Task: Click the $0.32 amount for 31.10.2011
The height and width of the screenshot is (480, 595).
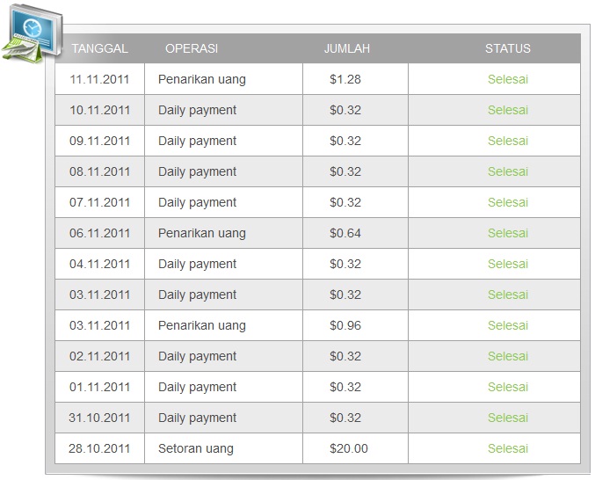Action: pos(345,418)
